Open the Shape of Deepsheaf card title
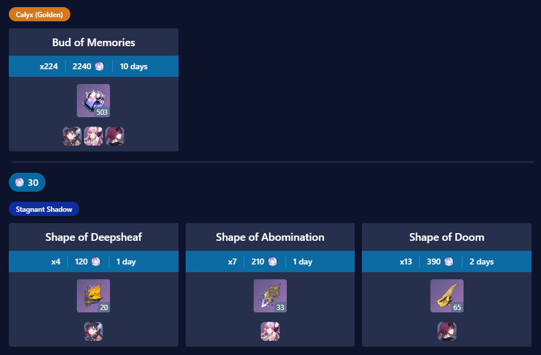Image resolution: width=541 pixels, height=355 pixels. 93,237
